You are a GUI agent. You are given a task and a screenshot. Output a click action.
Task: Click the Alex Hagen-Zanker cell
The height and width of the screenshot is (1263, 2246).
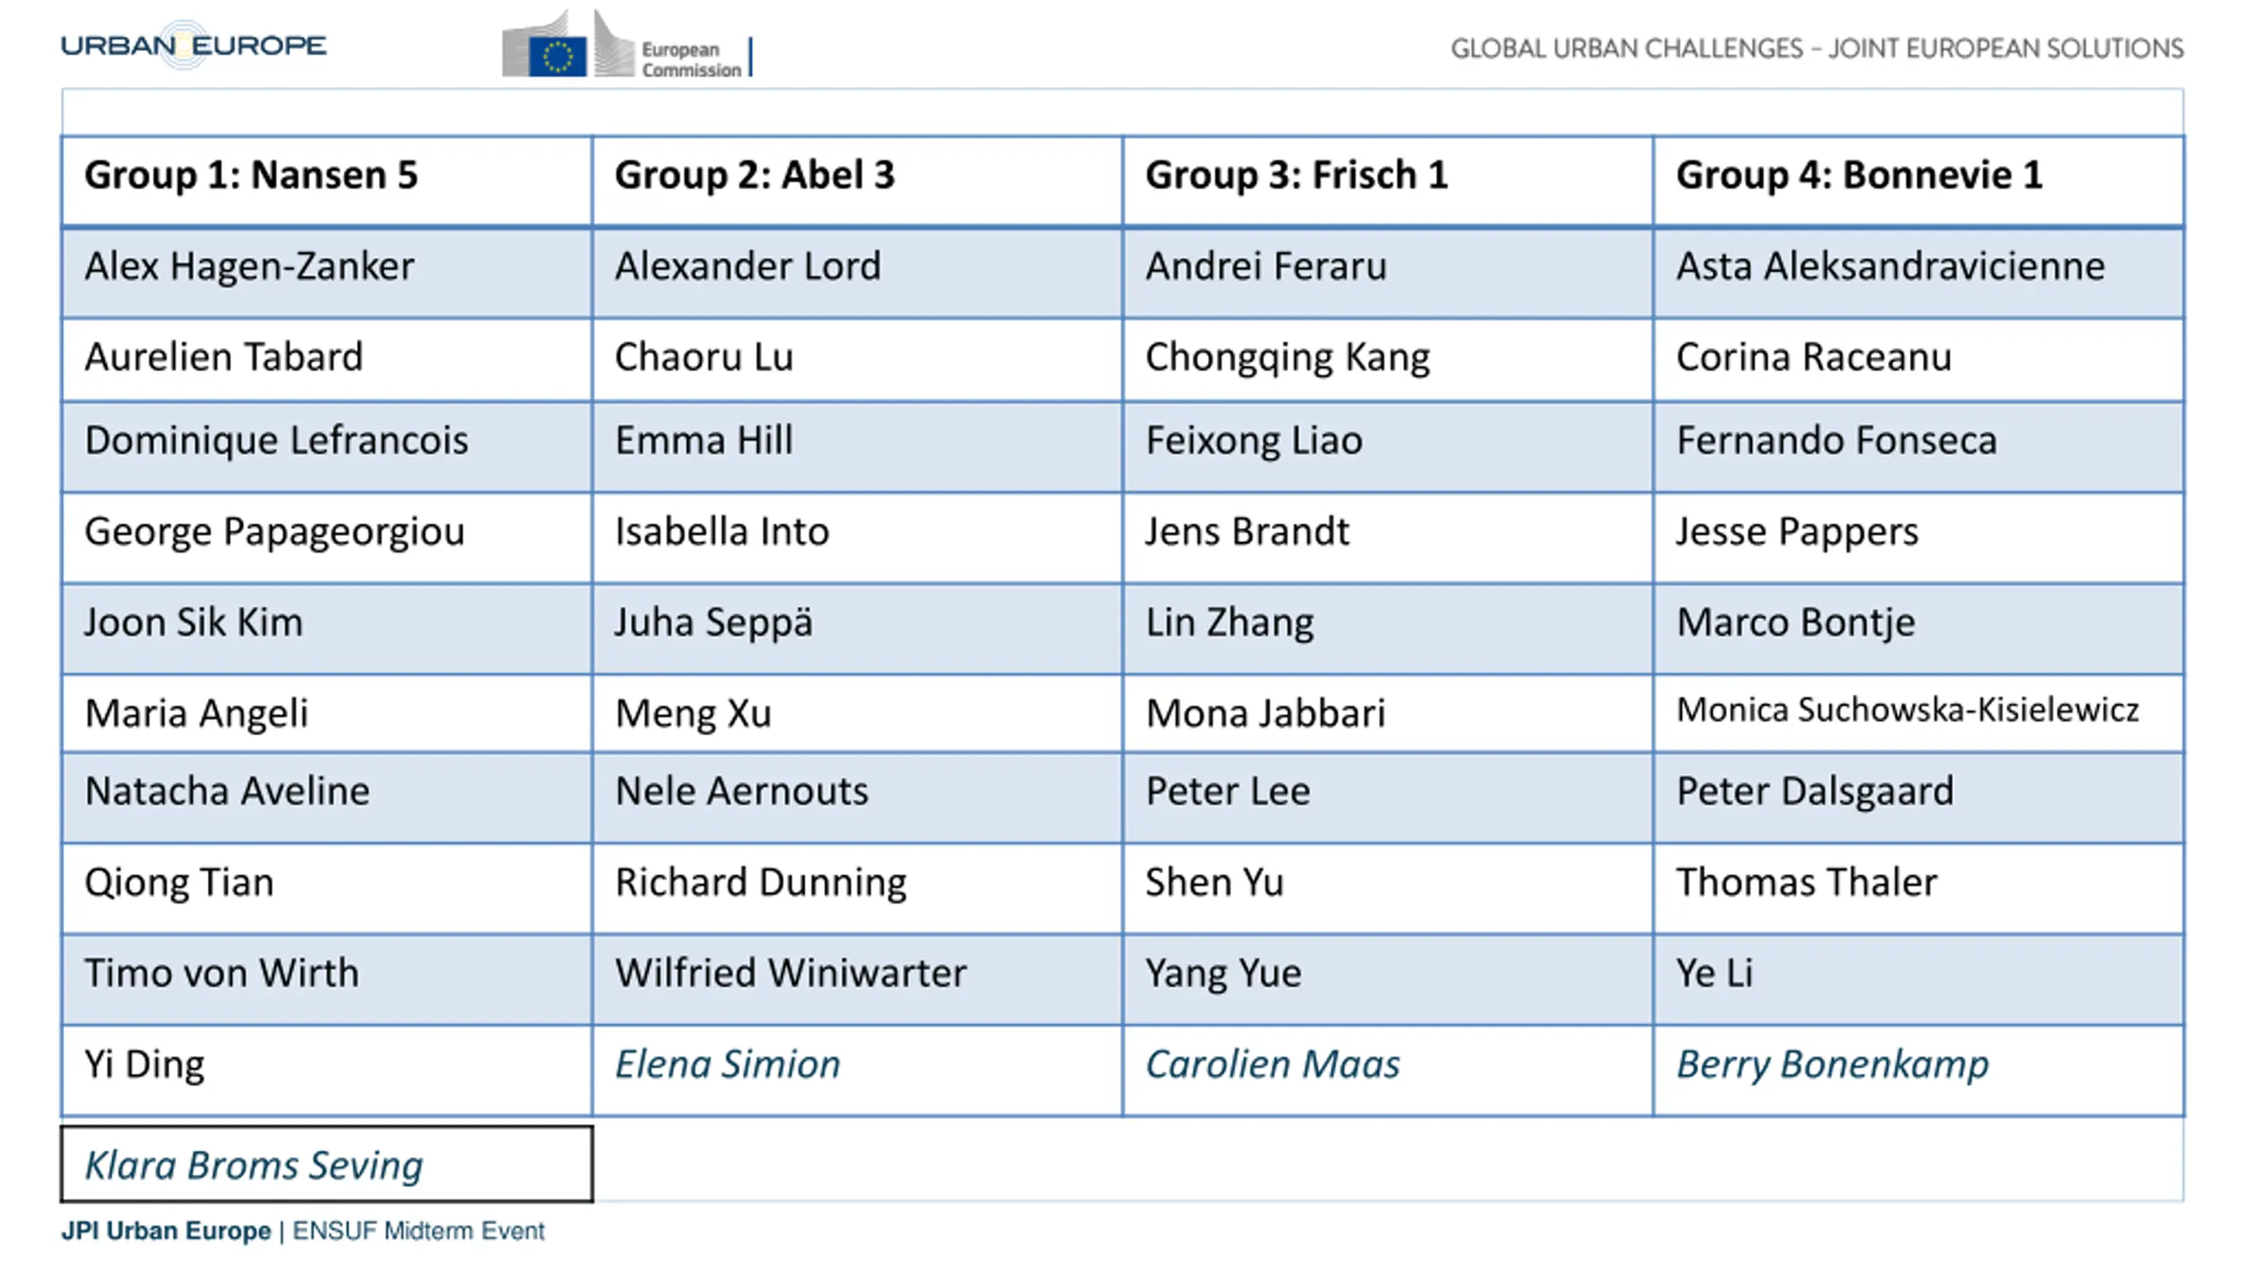coord(326,273)
